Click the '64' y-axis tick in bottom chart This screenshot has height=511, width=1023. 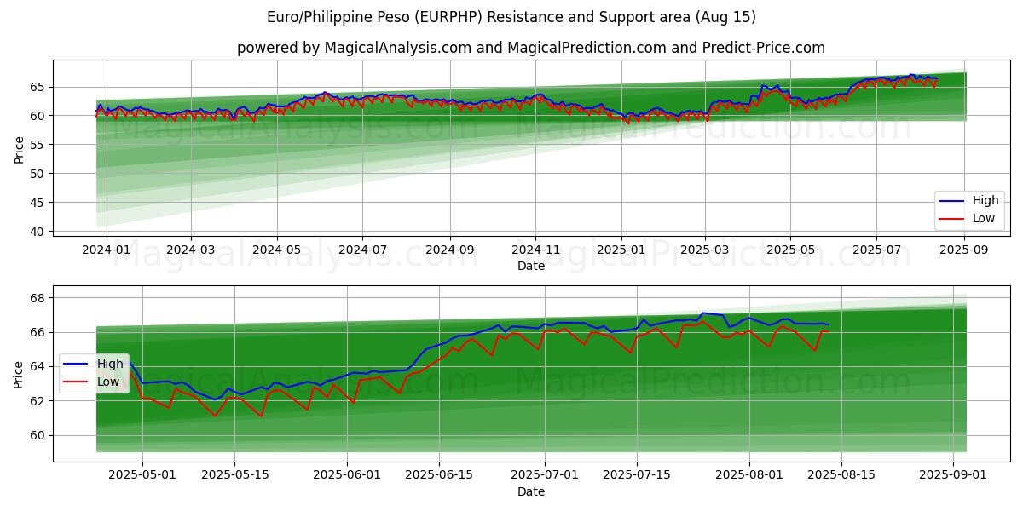(x=39, y=367)
